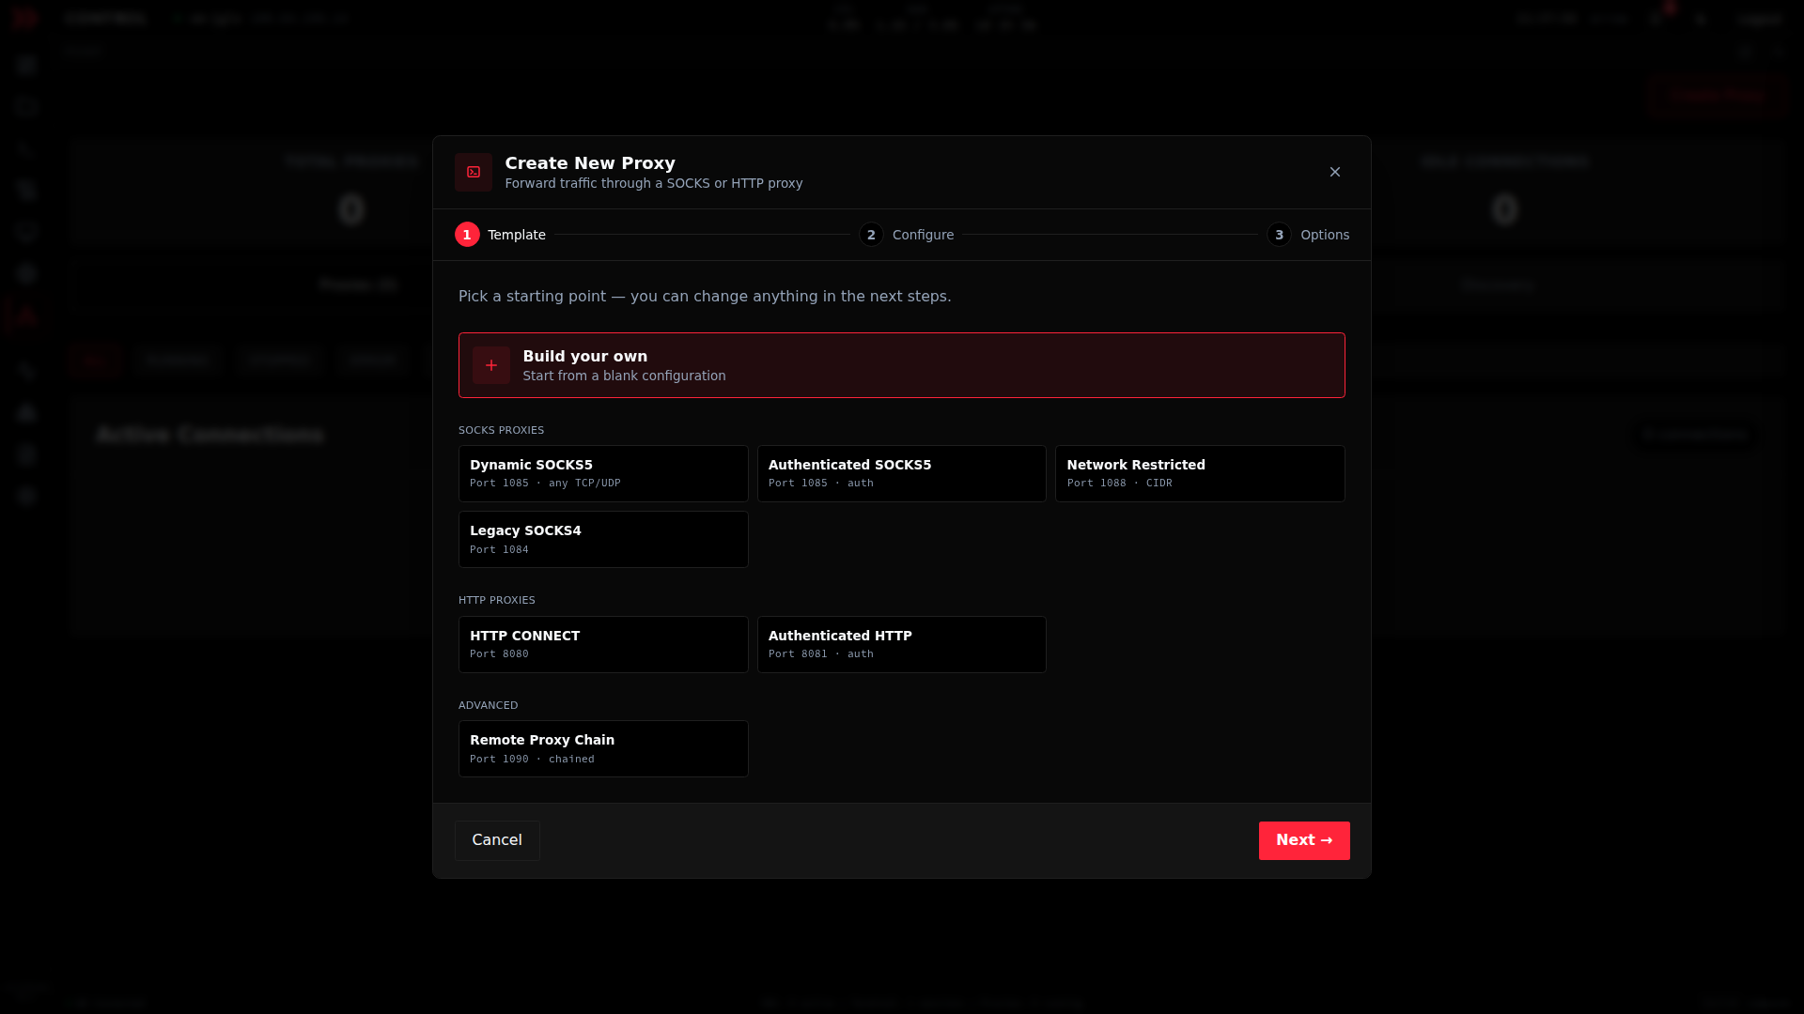Click the proxy terminal icon in dialog header
1804x1014 pixels.
474,173
